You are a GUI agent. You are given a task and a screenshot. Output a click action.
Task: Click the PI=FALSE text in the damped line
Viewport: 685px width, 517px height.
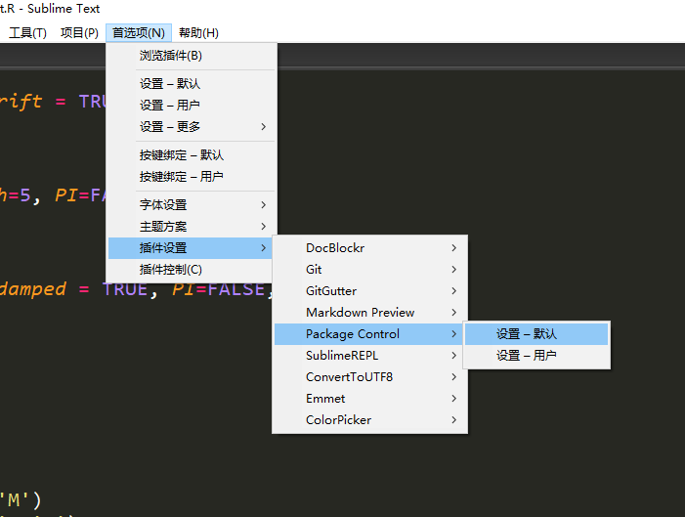(219, 289)
